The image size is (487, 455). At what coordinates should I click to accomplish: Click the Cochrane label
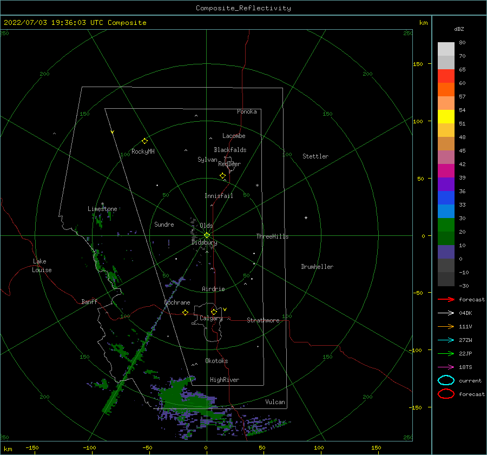pyautogui.click(x=177, y=302)
